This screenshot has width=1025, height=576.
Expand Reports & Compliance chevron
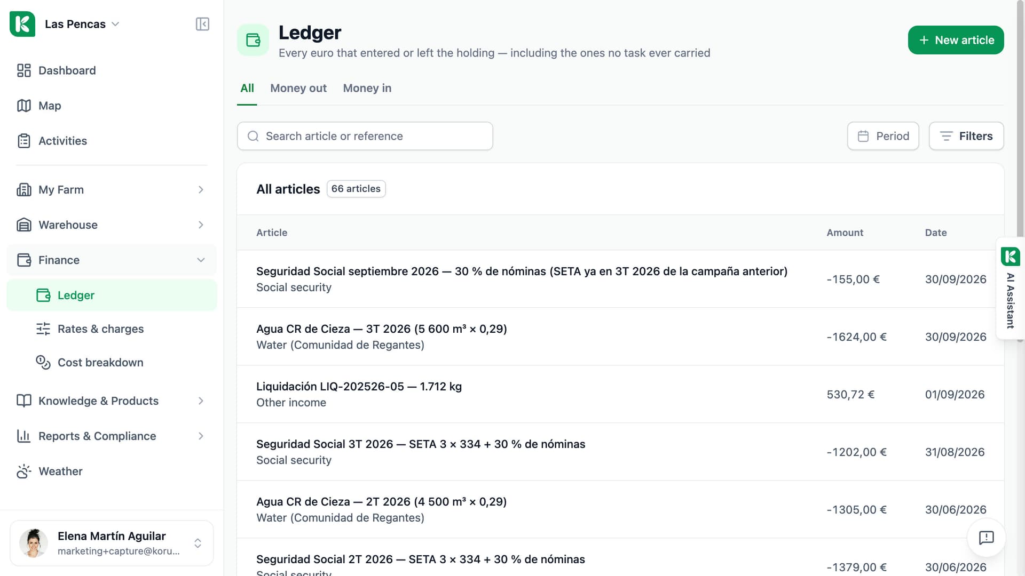point(201,436)
